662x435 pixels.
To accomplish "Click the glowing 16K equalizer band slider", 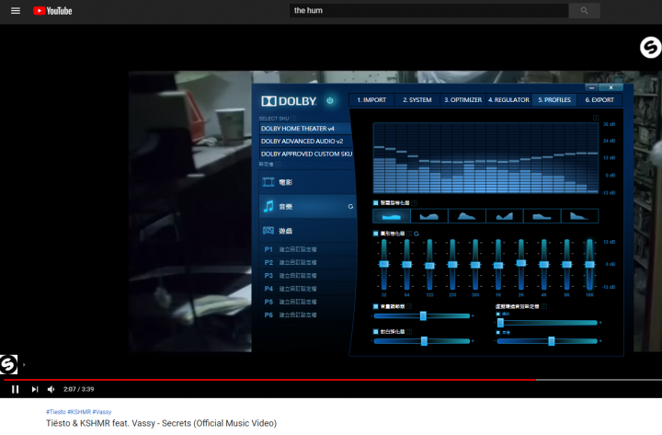I will tap(589, 264).
